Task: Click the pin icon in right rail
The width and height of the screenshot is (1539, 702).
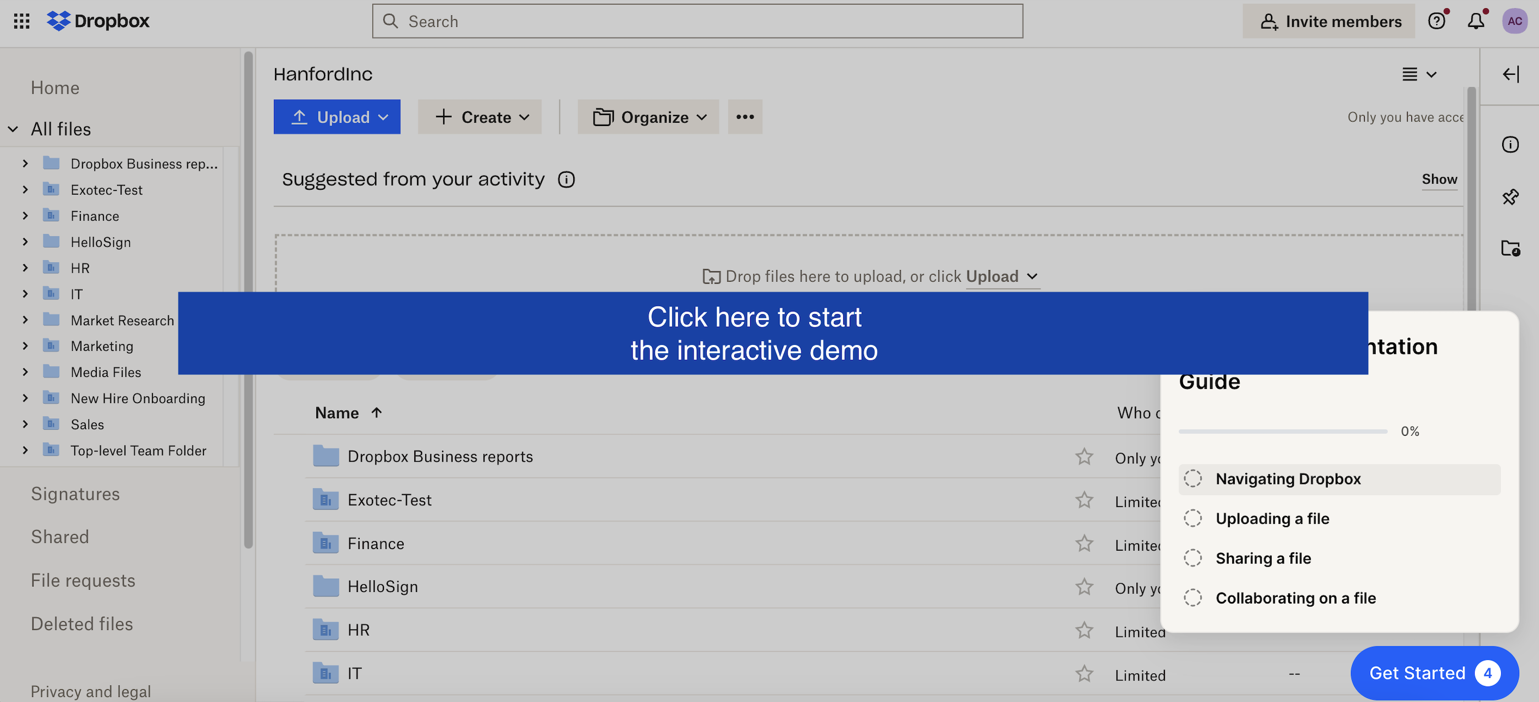Action: point(1510,196)
